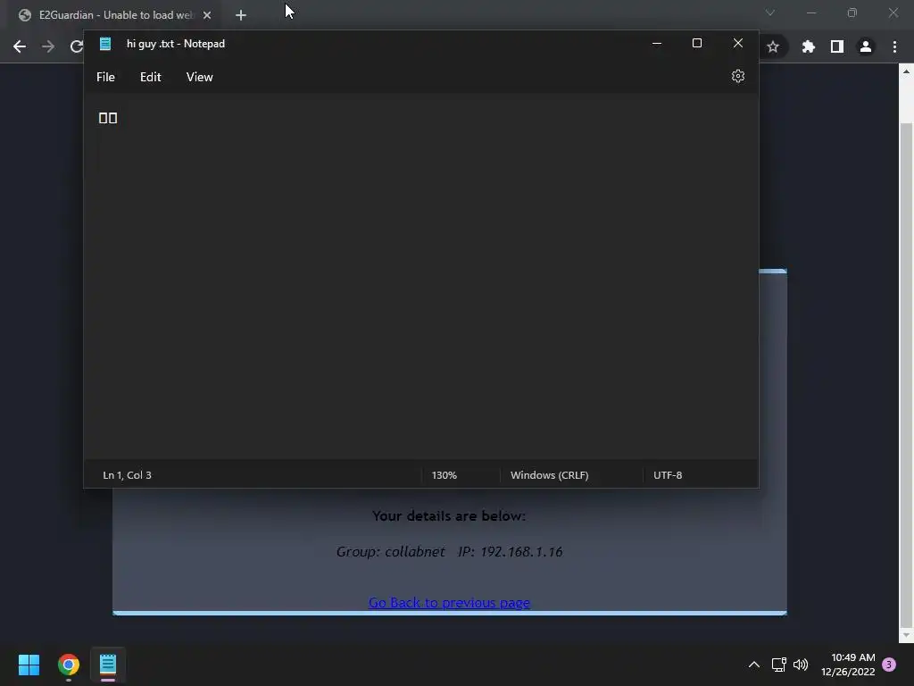Close the E2Guardian tab
914x686 pixels.
pyautogui.click(x=207, y=15)
